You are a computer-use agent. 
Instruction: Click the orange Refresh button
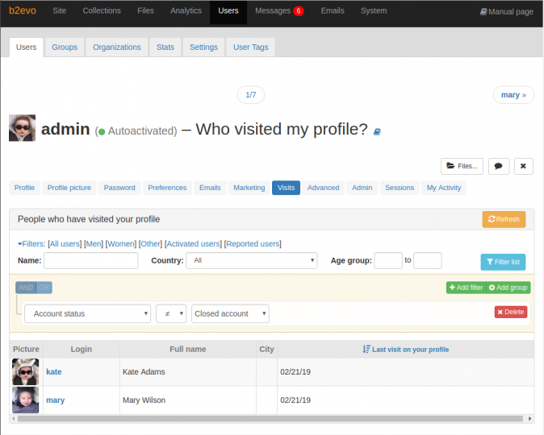pos(504,219)
